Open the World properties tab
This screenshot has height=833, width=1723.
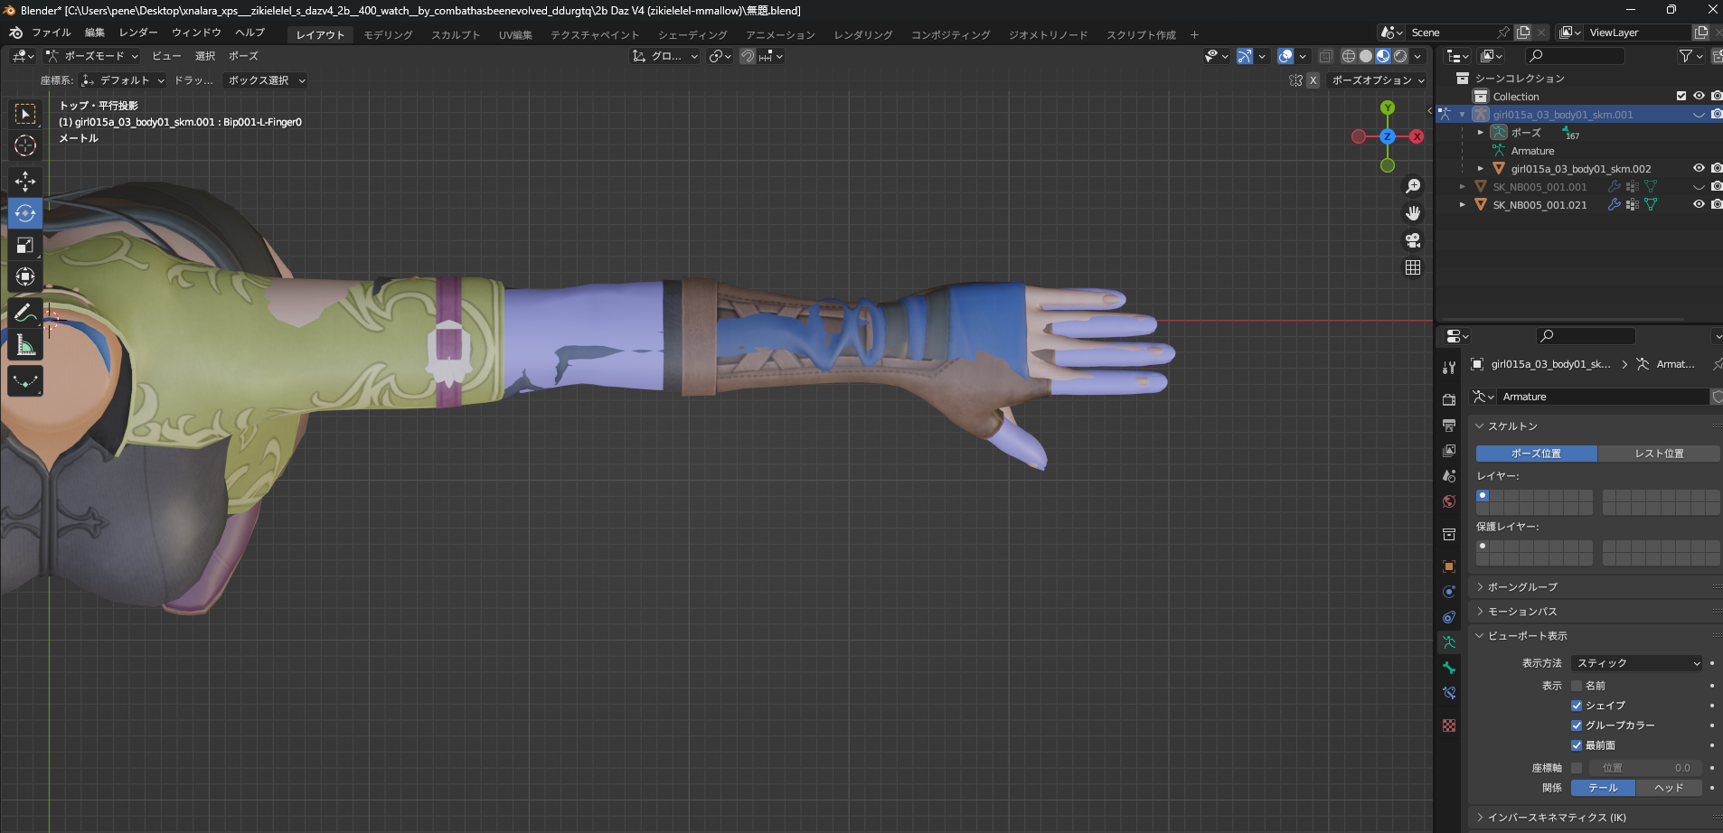[1449, 501]
